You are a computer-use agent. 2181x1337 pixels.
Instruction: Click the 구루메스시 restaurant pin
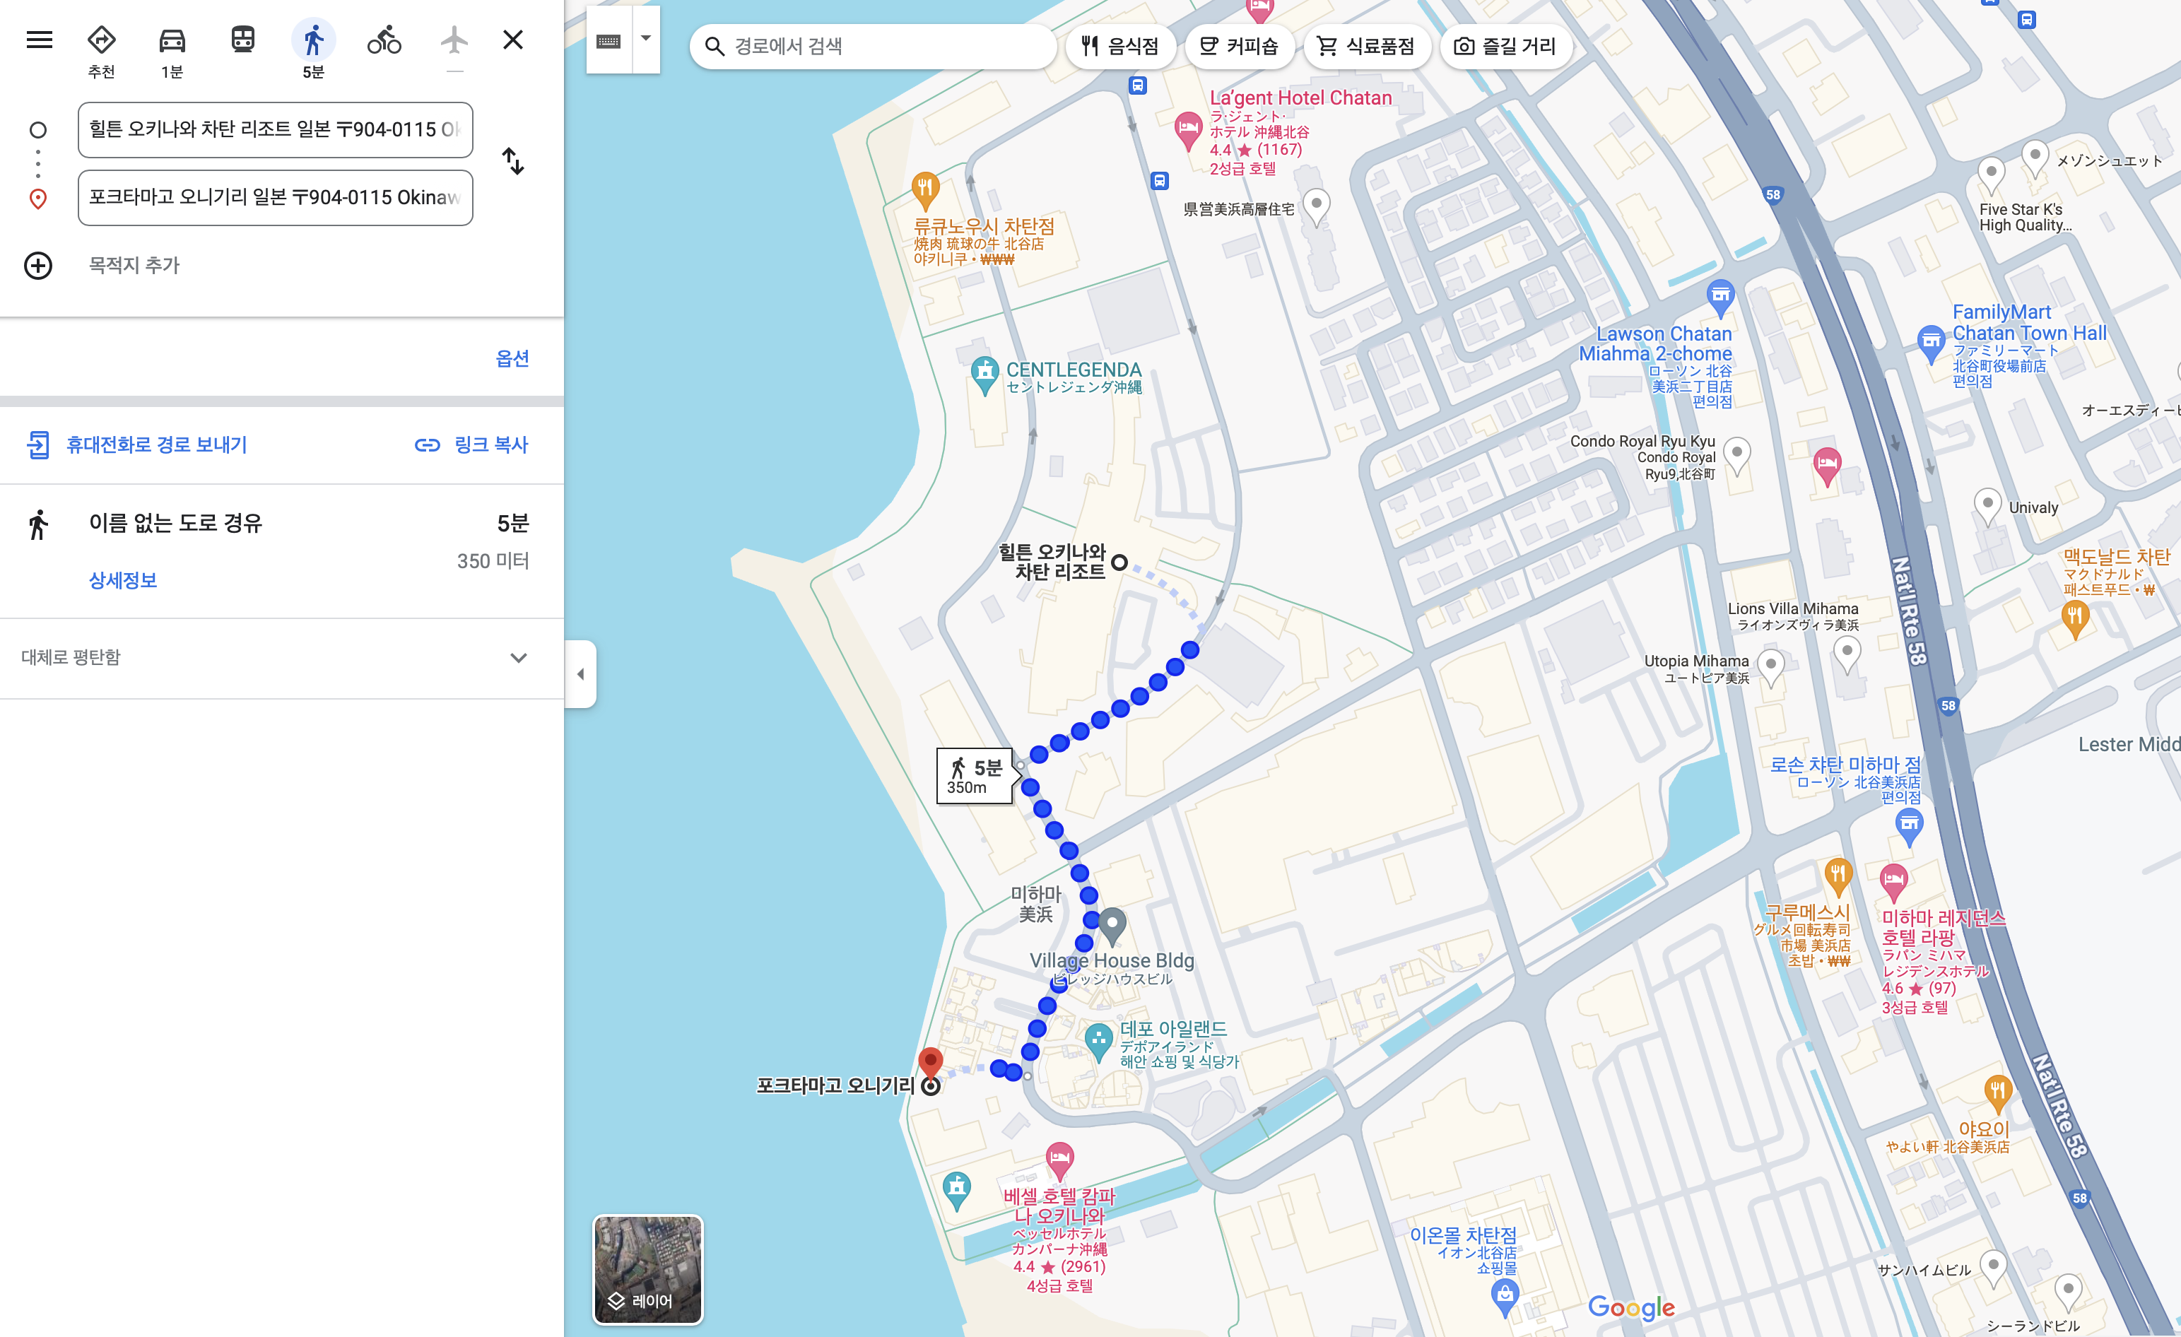point(1838,876)
